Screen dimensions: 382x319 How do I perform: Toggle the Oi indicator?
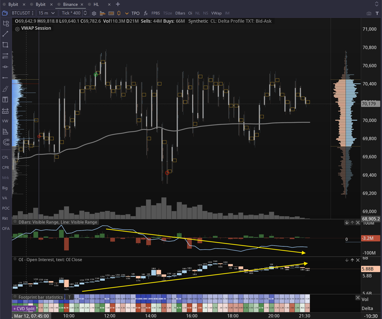pos(190,13)
